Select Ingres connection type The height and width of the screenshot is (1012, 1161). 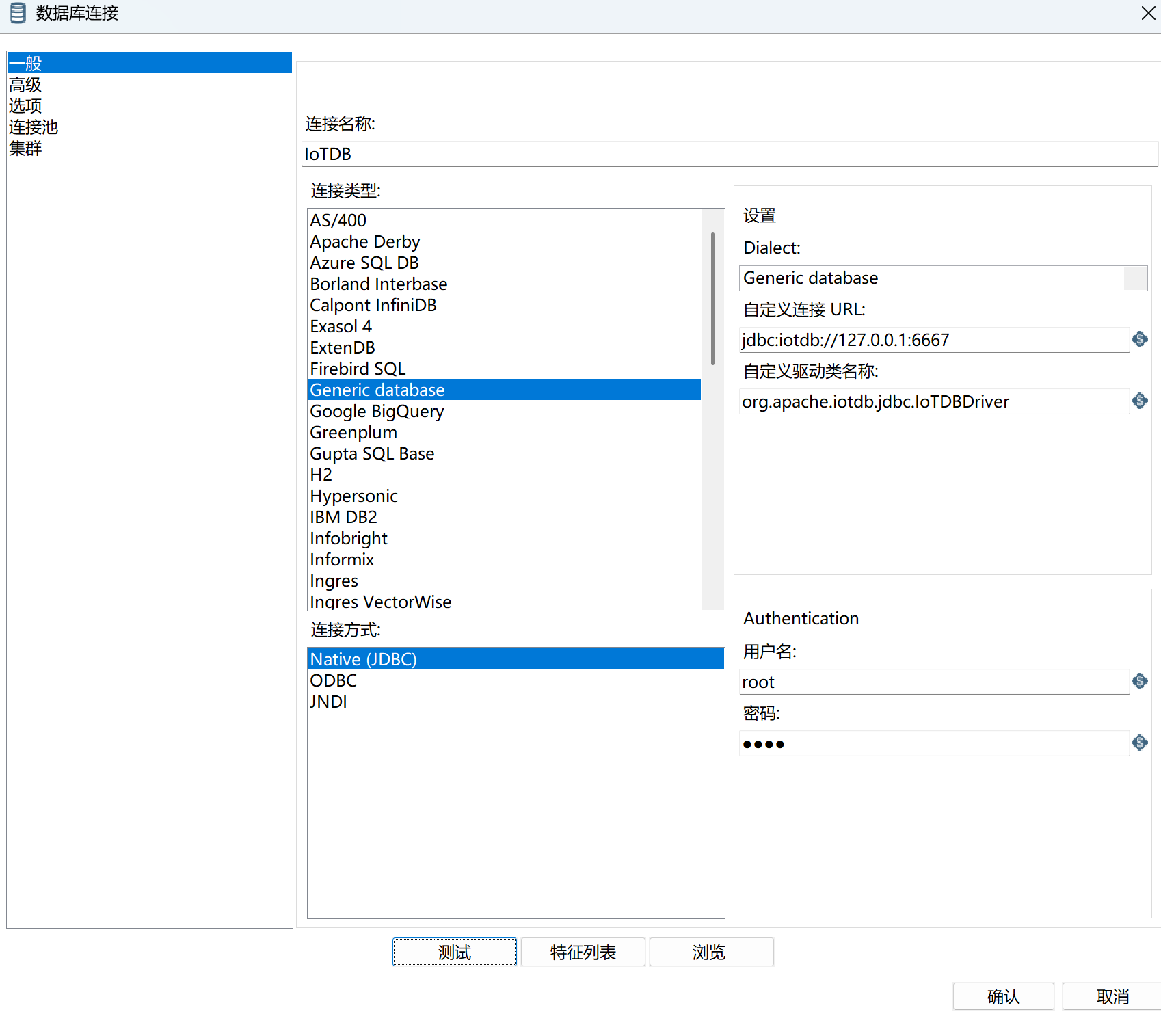pyautogui.click(x=505, y=581)
